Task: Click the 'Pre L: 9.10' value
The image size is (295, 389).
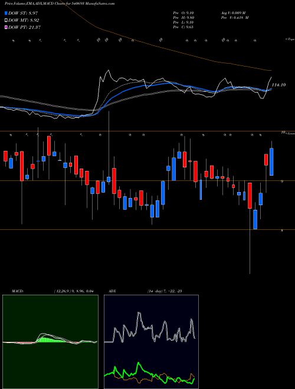Action: tap(183, 22)
